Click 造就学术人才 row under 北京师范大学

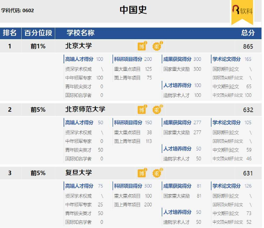[x=182, y=159]
